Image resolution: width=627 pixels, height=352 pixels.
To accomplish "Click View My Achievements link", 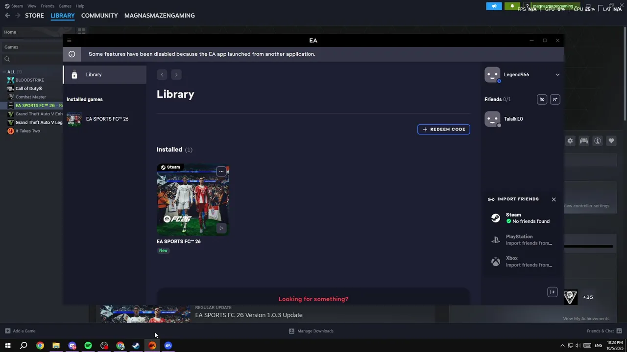I will [x=586, y=319].
